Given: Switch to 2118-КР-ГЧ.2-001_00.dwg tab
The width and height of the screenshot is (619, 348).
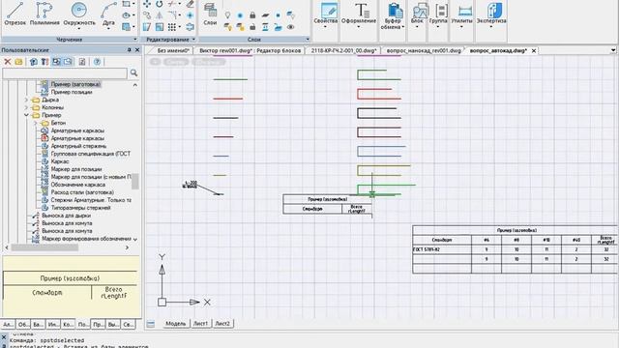Looking at the screenshot, I should click(344, 50).
